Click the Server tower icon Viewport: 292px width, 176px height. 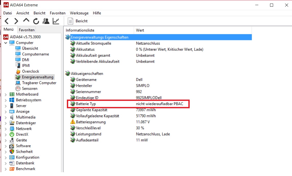coord(12,106)
